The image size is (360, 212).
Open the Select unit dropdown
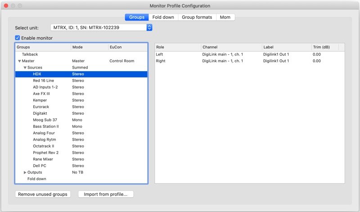[x=101, y=27]
